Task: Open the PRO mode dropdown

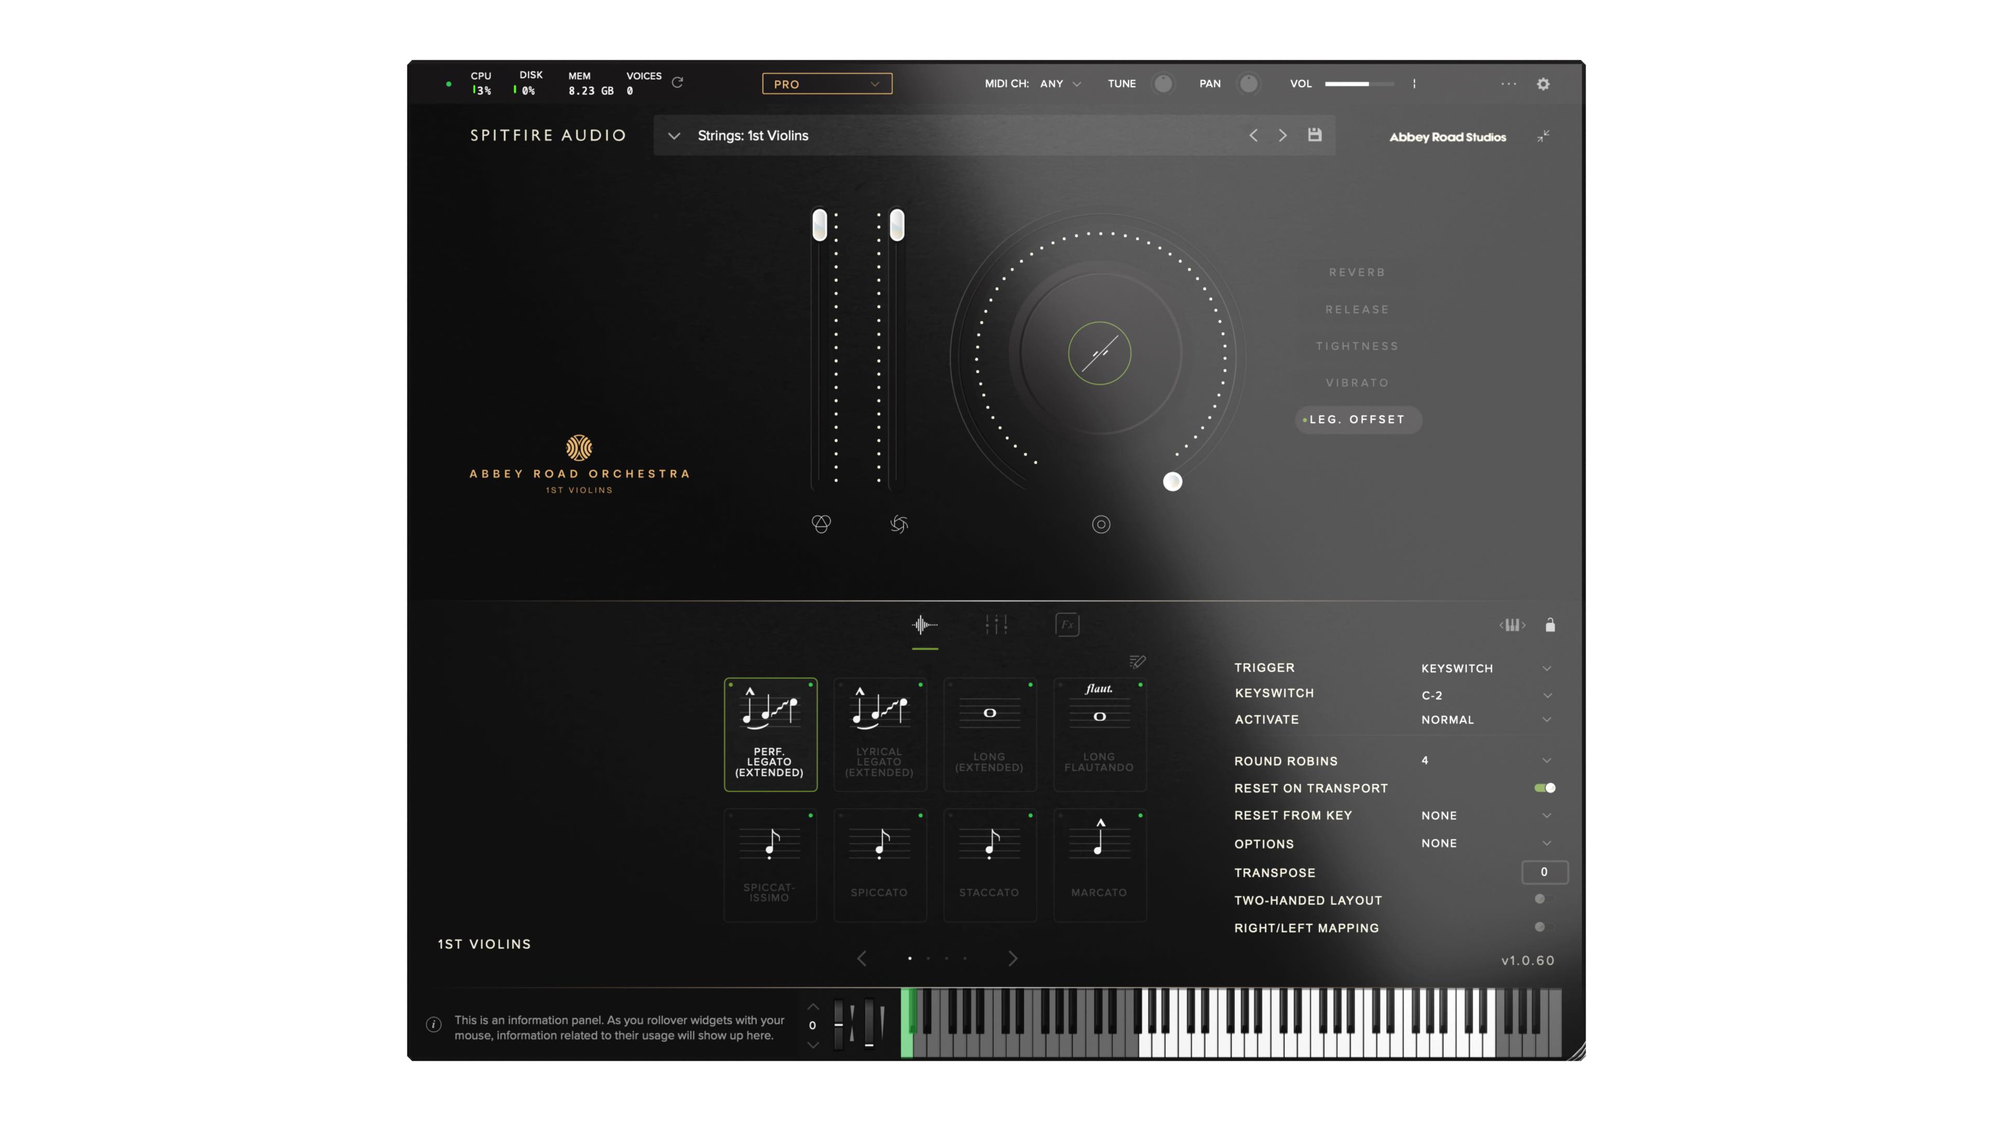Action: pos(827,84)
